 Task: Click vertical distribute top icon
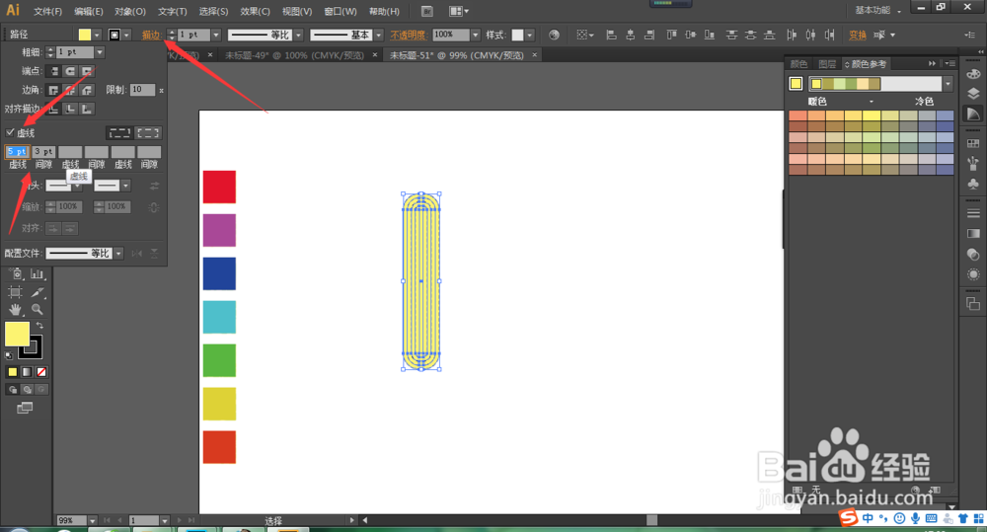pyautogui.click(x=731, y=36)
